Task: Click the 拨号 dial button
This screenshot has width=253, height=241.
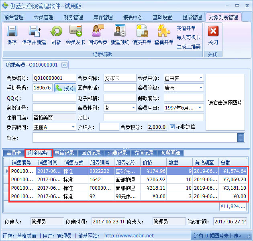Action: coord(65,88)
